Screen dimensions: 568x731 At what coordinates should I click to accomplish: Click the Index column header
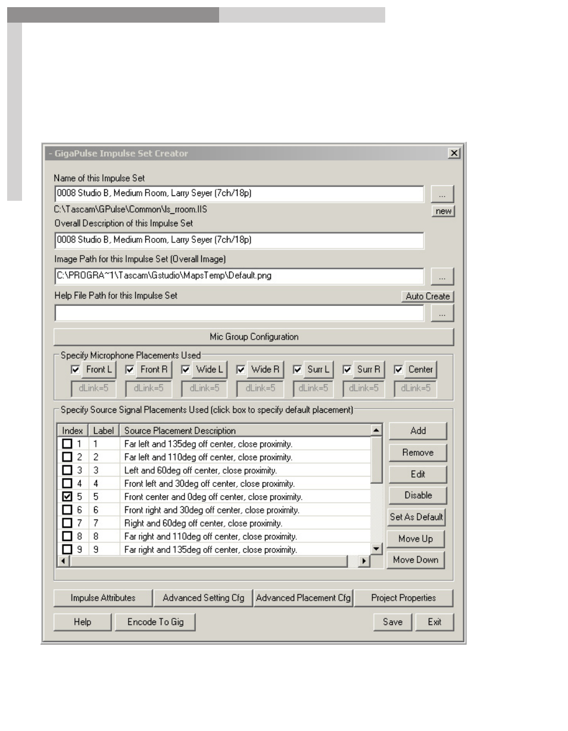pyautogui.click(x=73, y=431)
